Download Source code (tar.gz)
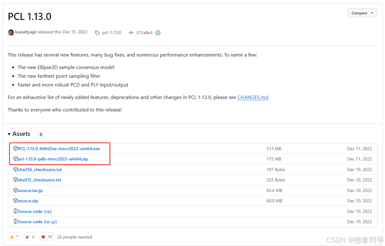Screen dimensions: 385x246 (x=38, y=222)
